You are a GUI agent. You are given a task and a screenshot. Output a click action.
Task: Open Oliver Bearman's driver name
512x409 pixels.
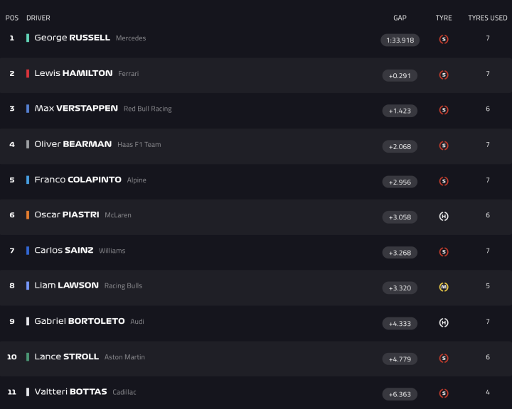tap(73, 144)
